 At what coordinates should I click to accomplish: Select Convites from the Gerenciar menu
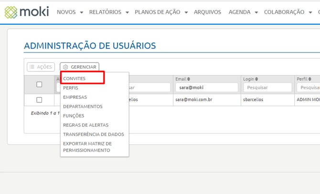tap(75, 79)
